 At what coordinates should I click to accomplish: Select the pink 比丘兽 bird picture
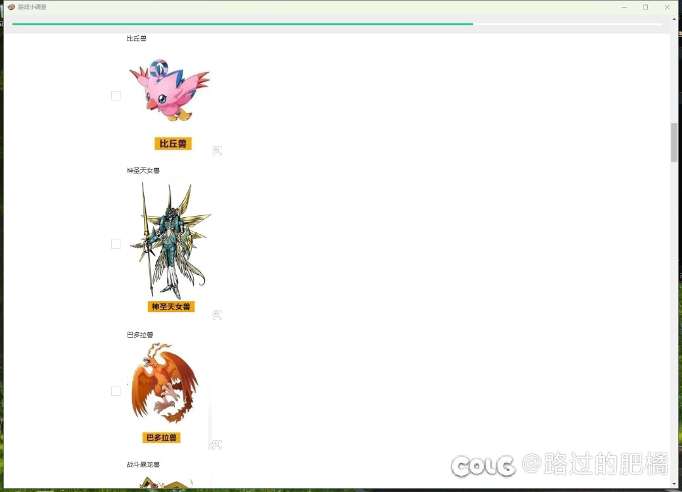(x=169, y=100)
